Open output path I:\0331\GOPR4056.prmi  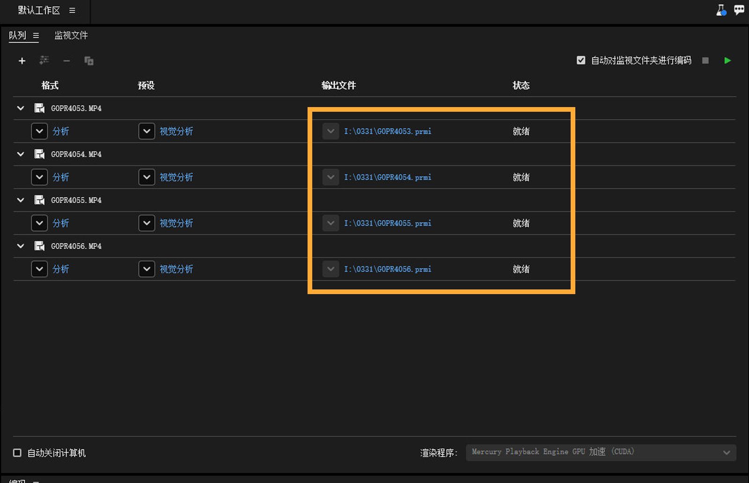pyautogui.click(x=388, y=269)
